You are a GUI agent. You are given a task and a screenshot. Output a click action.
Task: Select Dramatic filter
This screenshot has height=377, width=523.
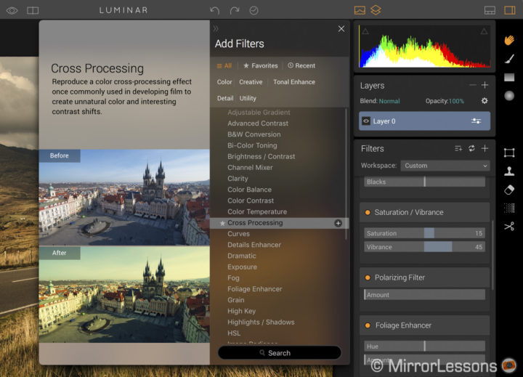(x=241, y=256)
